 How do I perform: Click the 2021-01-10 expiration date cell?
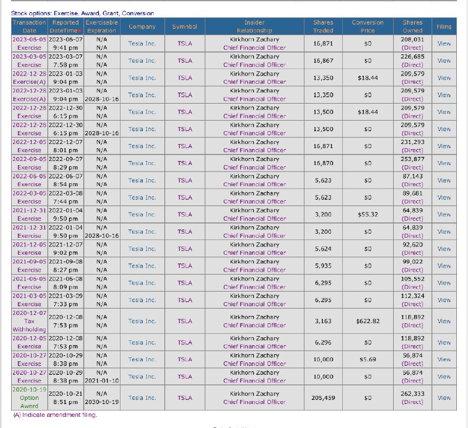102,381
